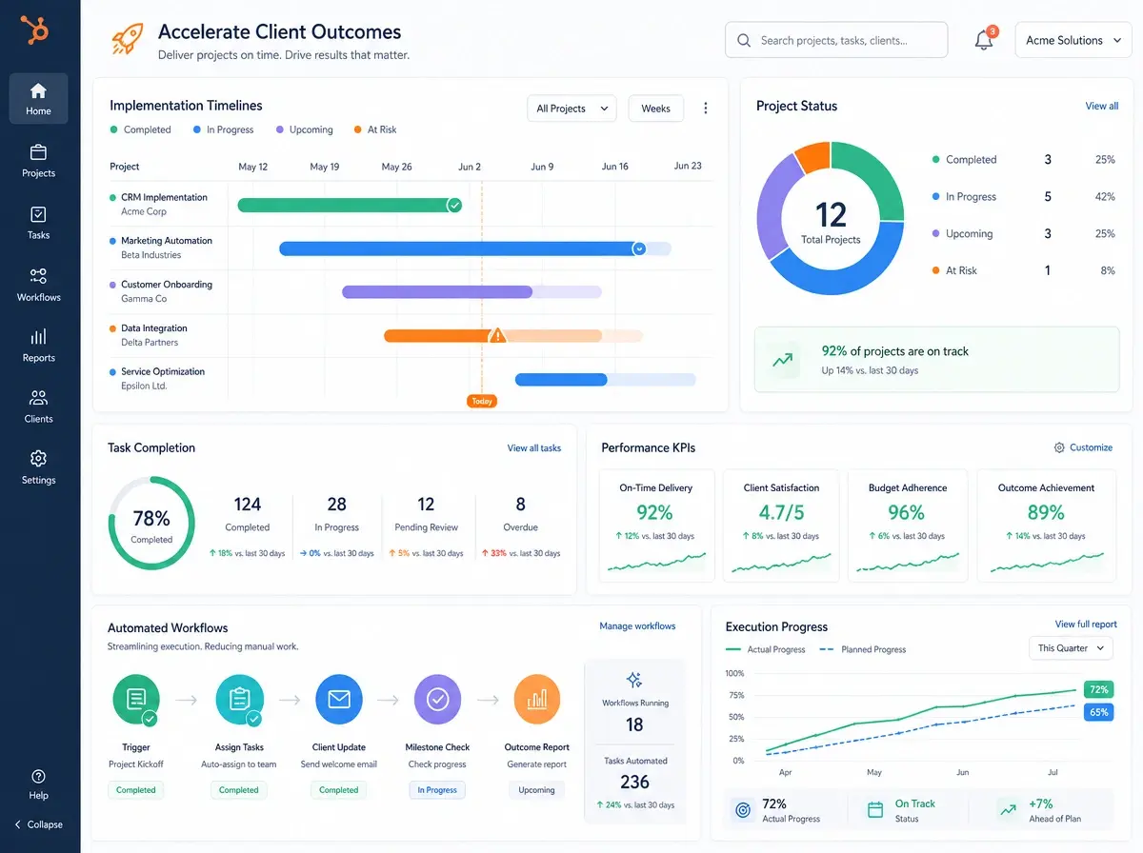Click the chevron marker on the Marketing Automation bar
1143x853 pixels.
pyautogui.click(x=639, y=248)
